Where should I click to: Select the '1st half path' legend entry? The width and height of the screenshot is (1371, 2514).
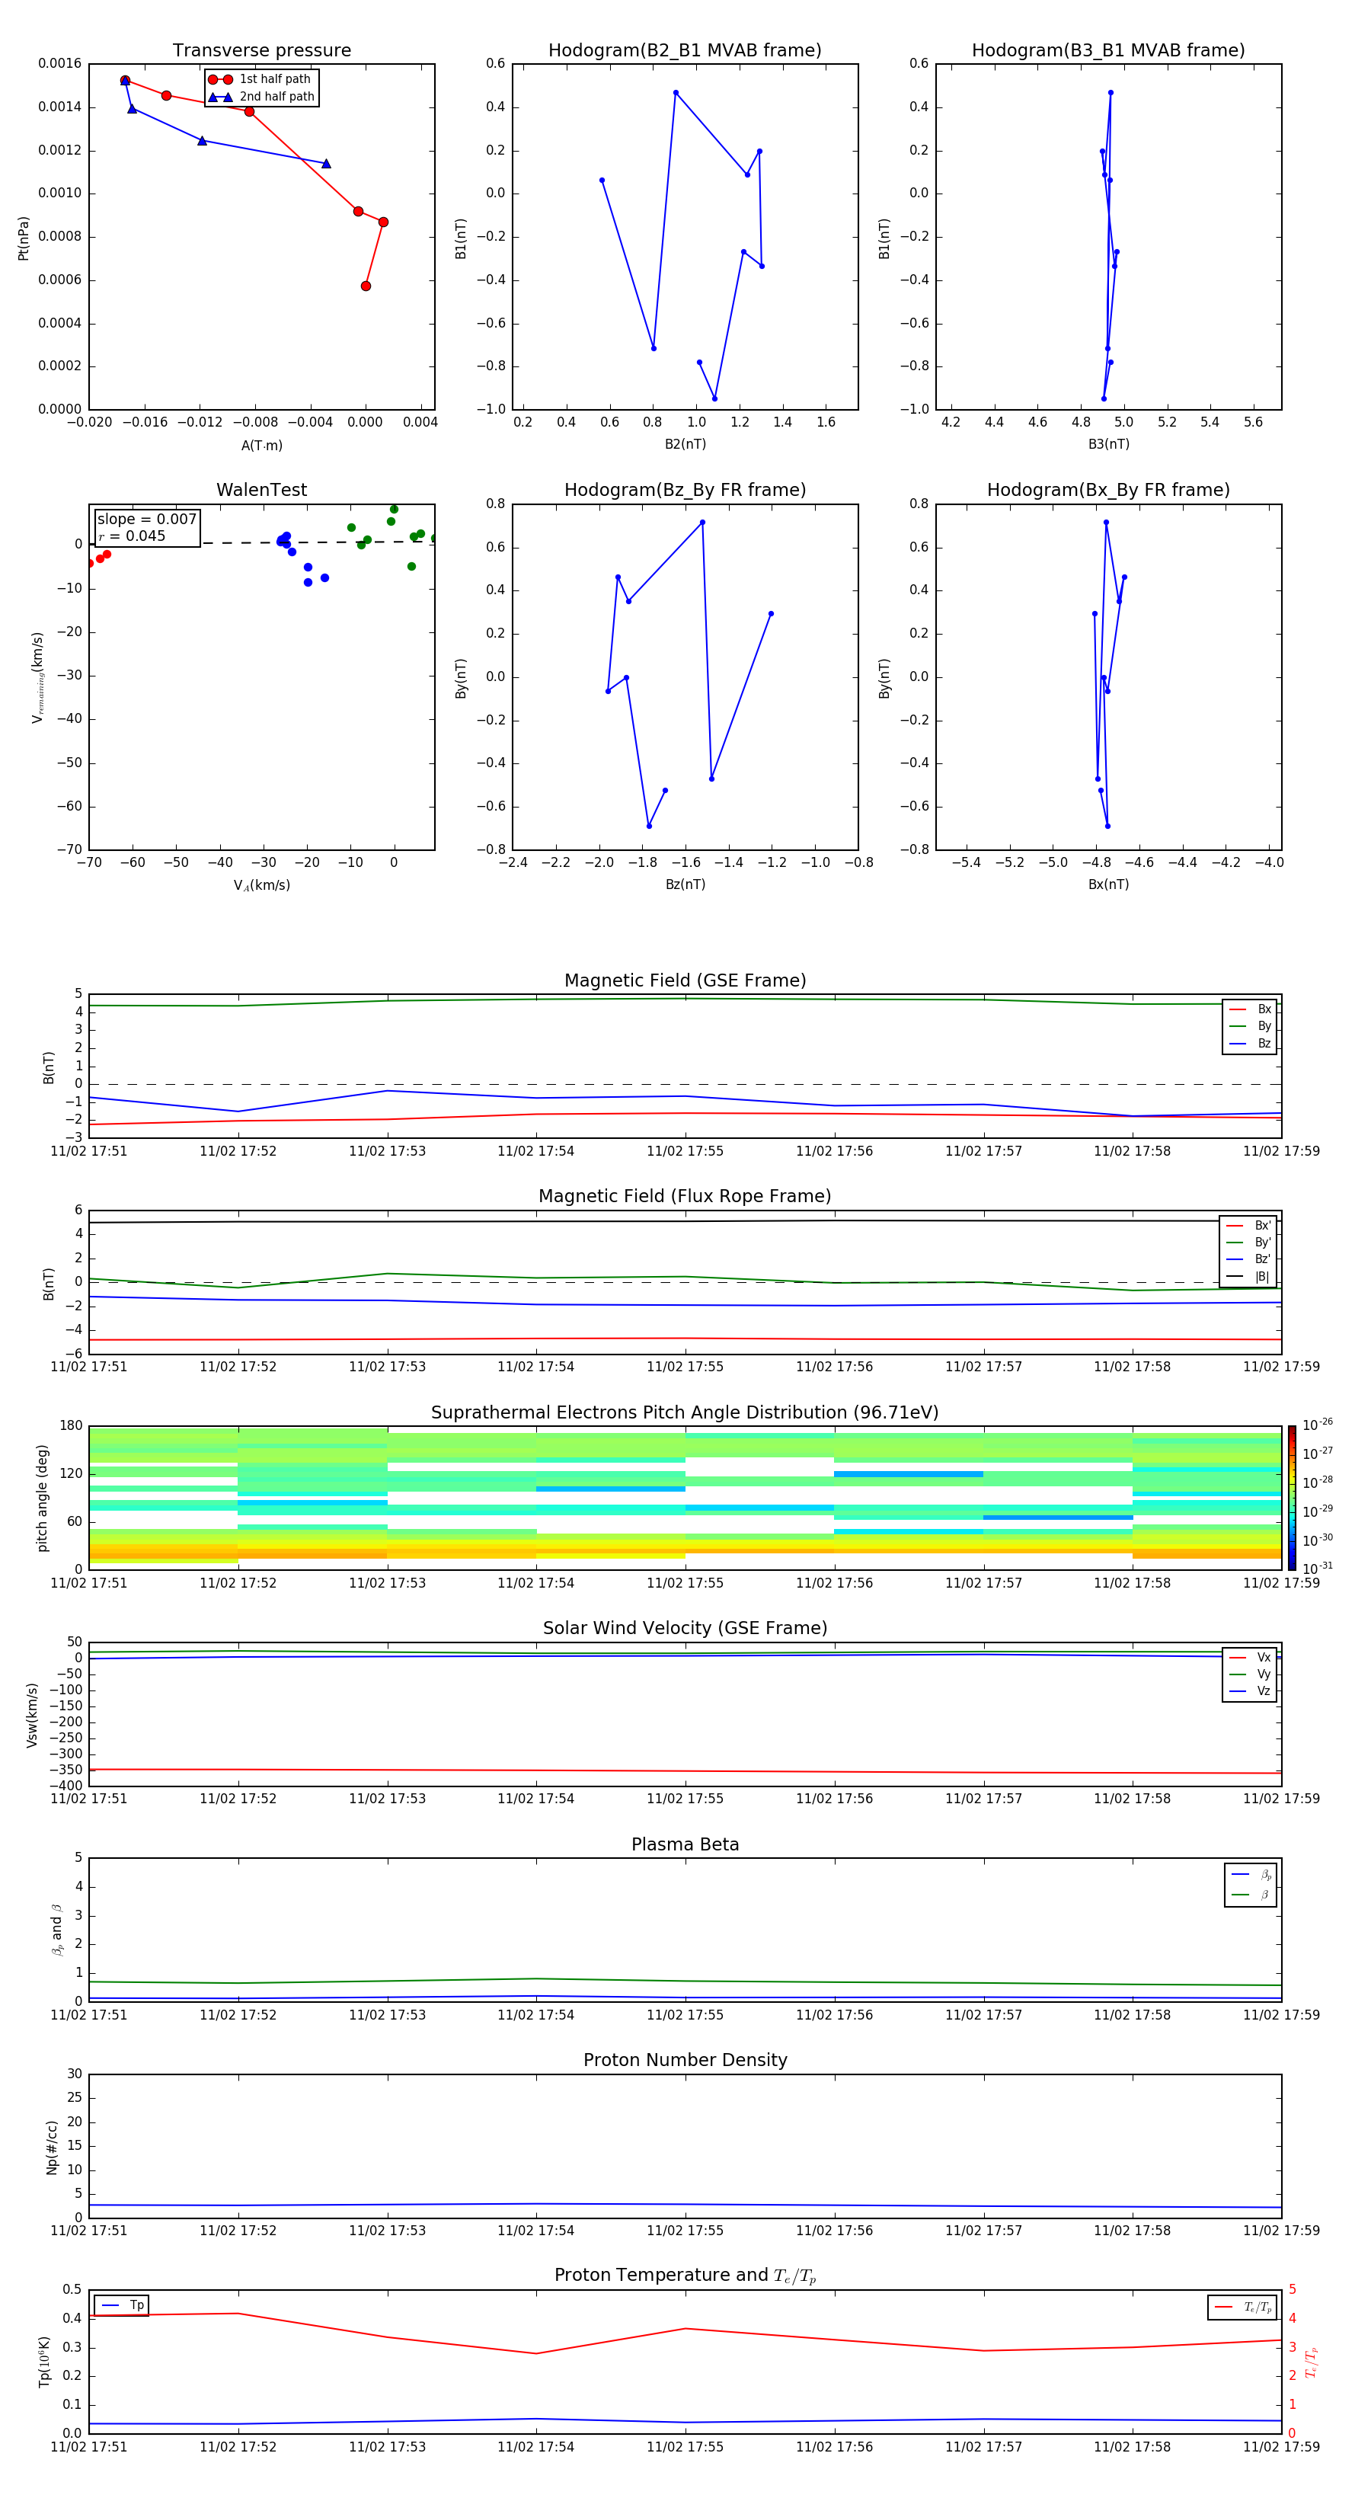pyautogui.click(x=260, y=79)
